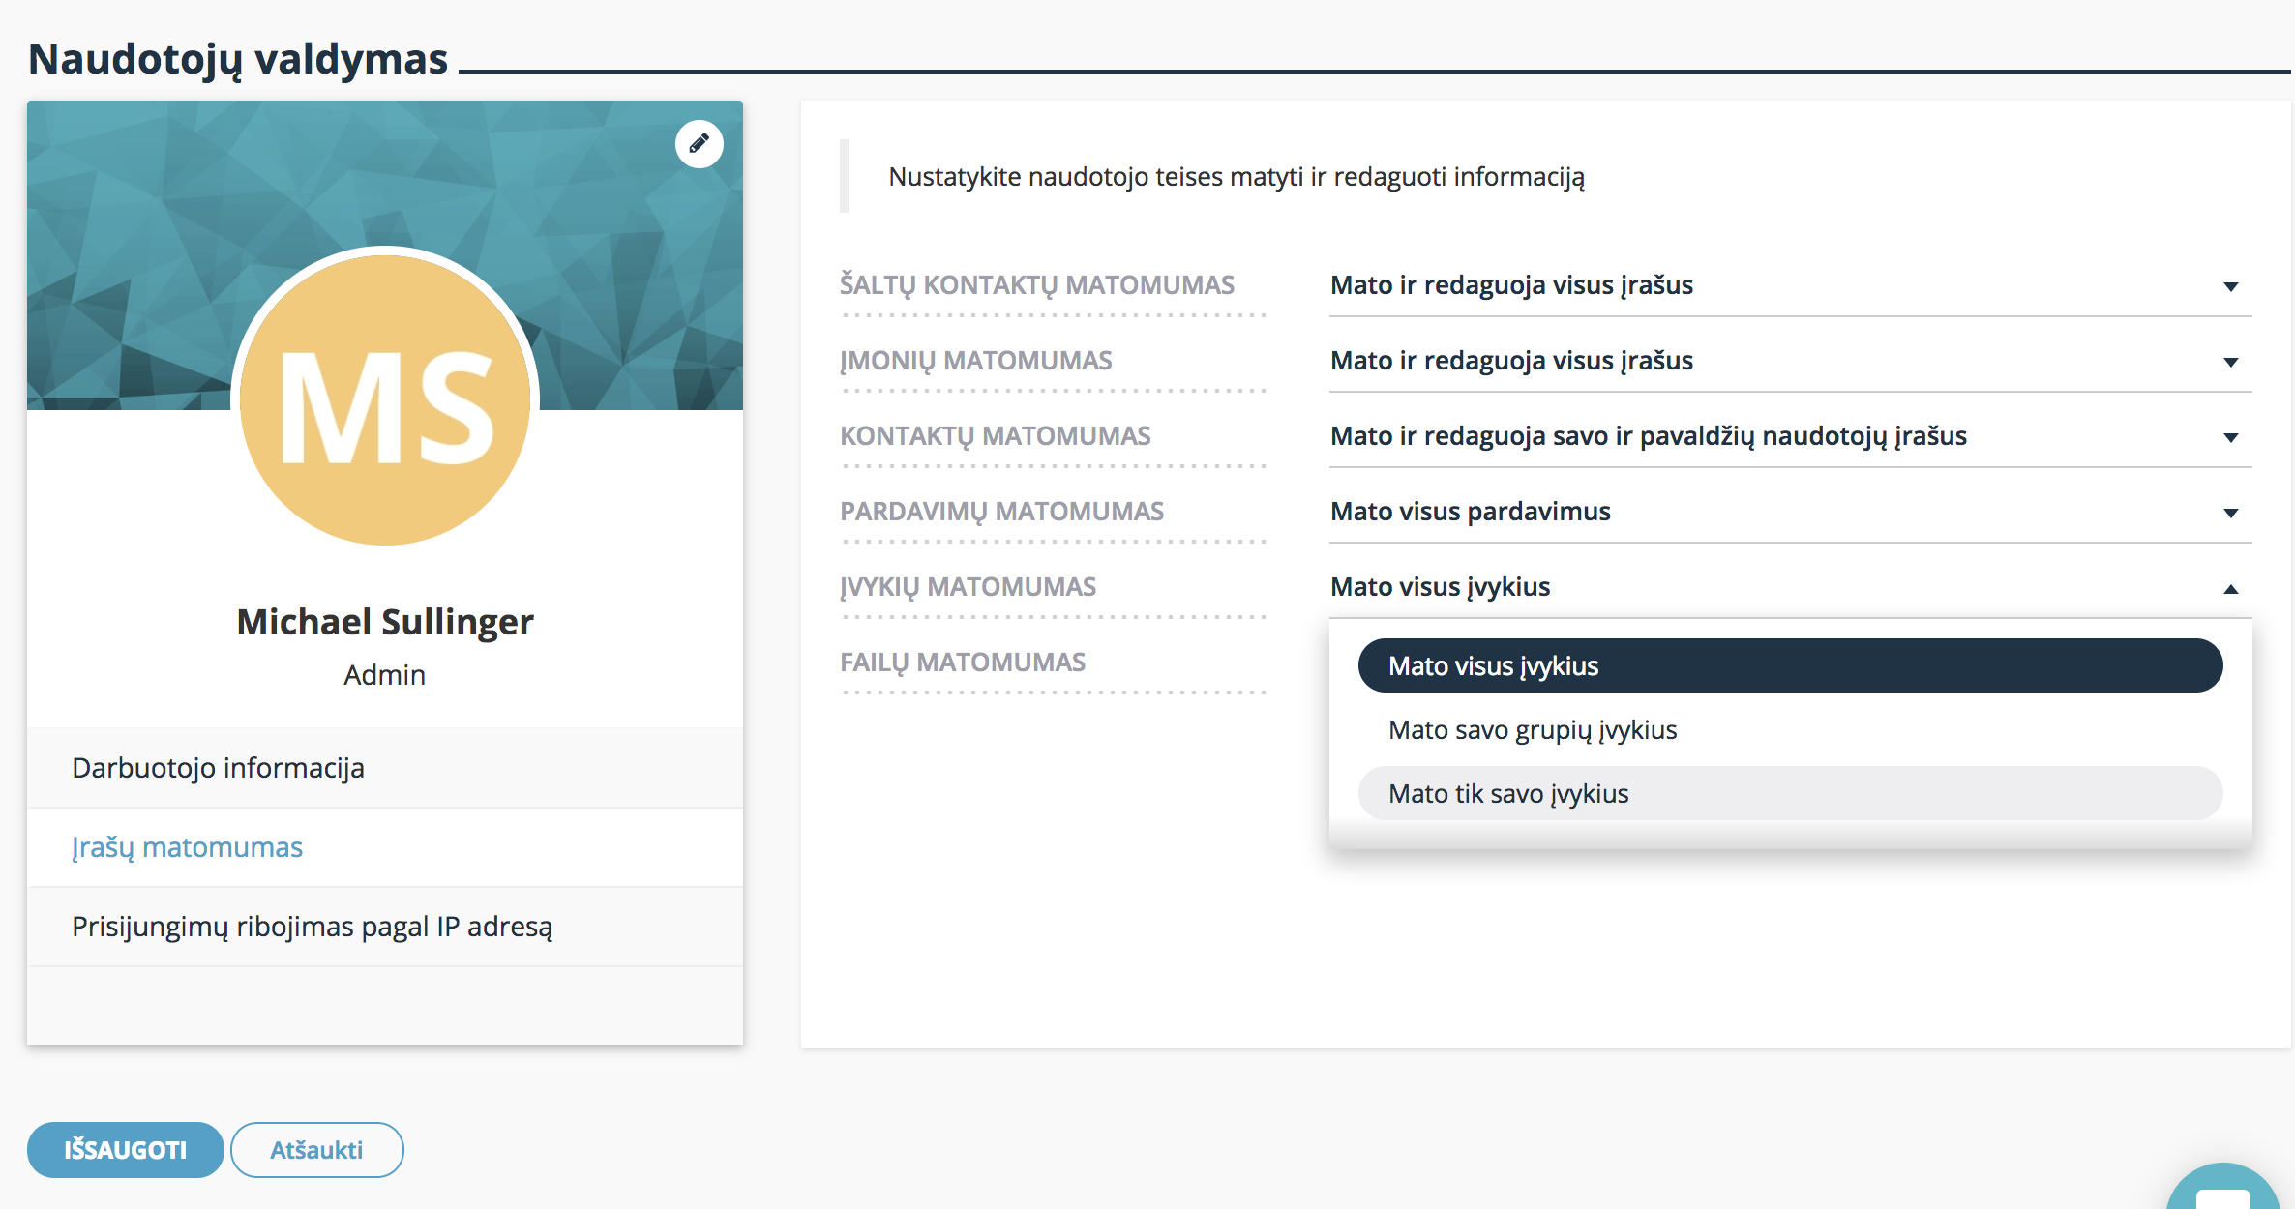Click the ĮVYKIŲ MATOMUMAS label
The height and width of the screenshot is (1209, 2295).
tap(969, 587)
